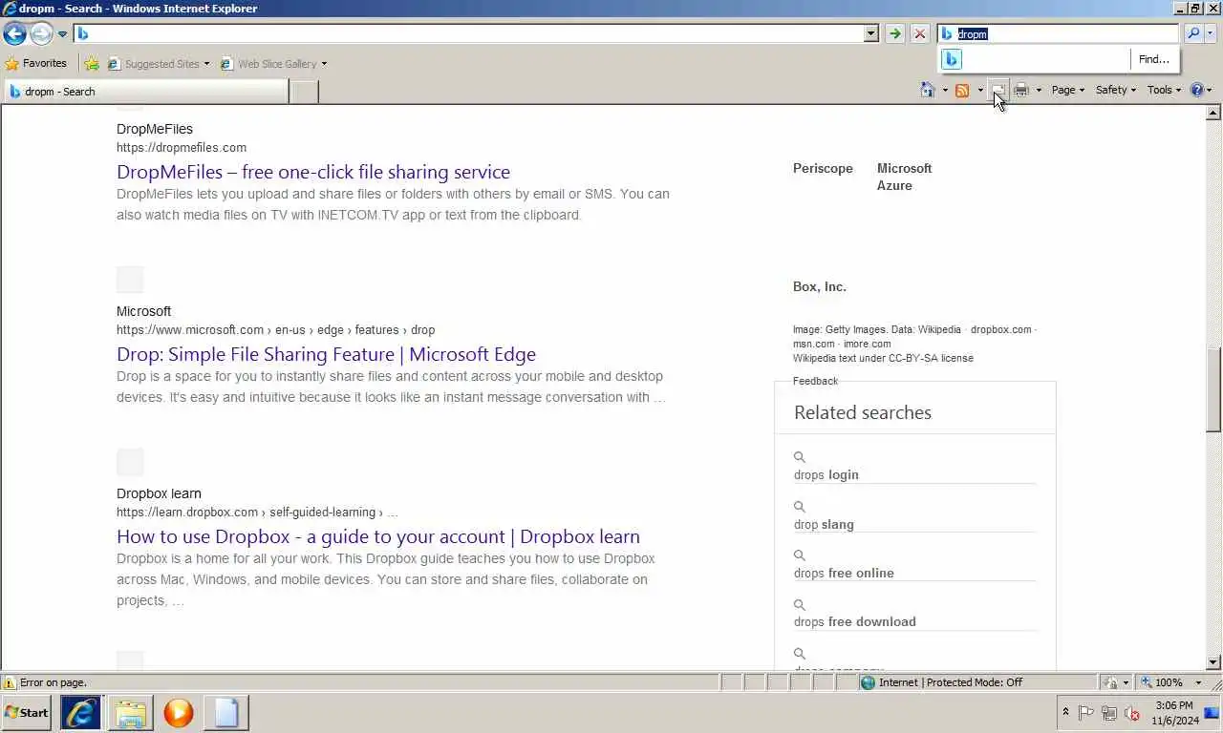Click https://dropmefiles.com URL text

tap(182, 148)
